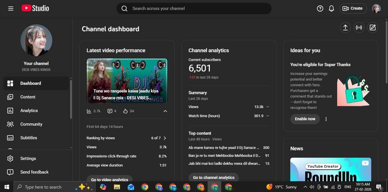Open the account avatar in top bar
Screen dimensions: 388x192
[x=376, y=8]
